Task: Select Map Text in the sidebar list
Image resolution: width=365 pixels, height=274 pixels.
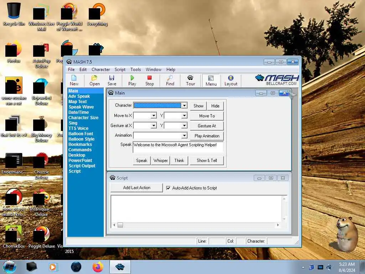Action: tap(77, 102)
